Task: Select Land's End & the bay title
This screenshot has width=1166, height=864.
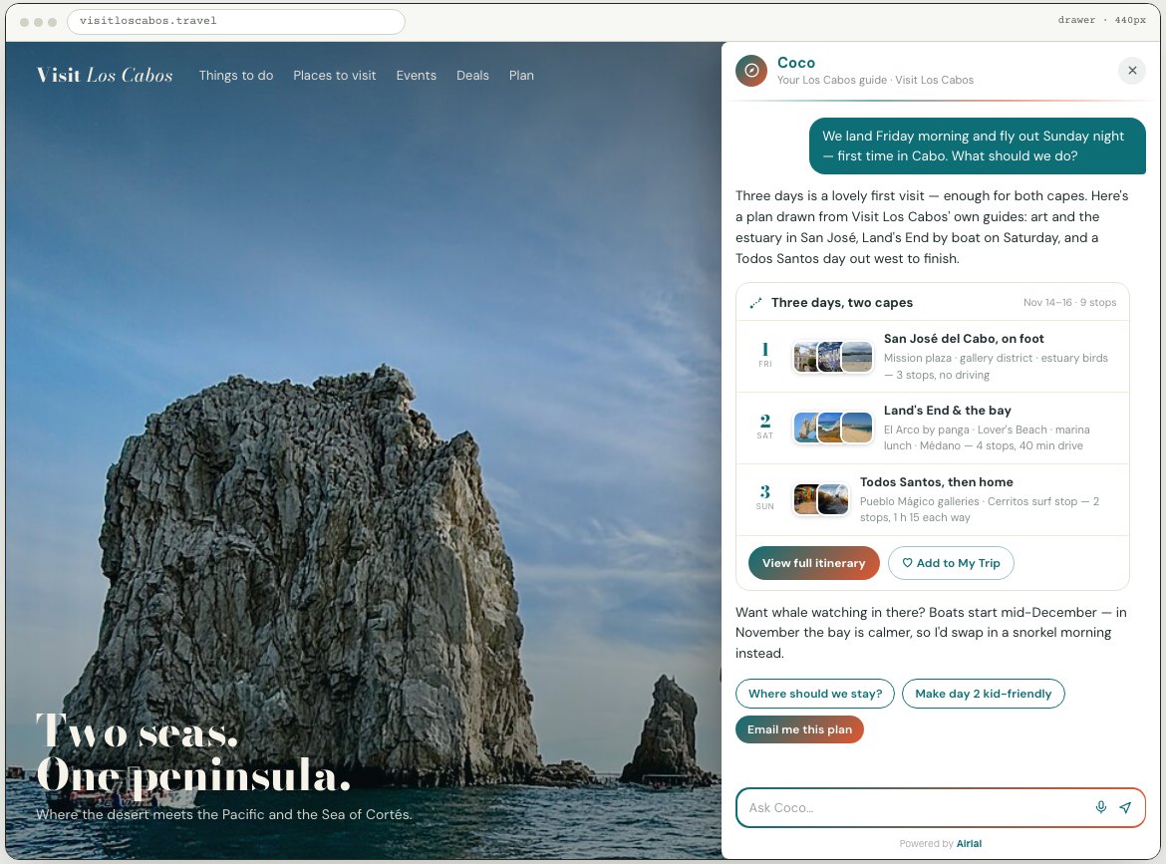Action: tap(948, 411)
